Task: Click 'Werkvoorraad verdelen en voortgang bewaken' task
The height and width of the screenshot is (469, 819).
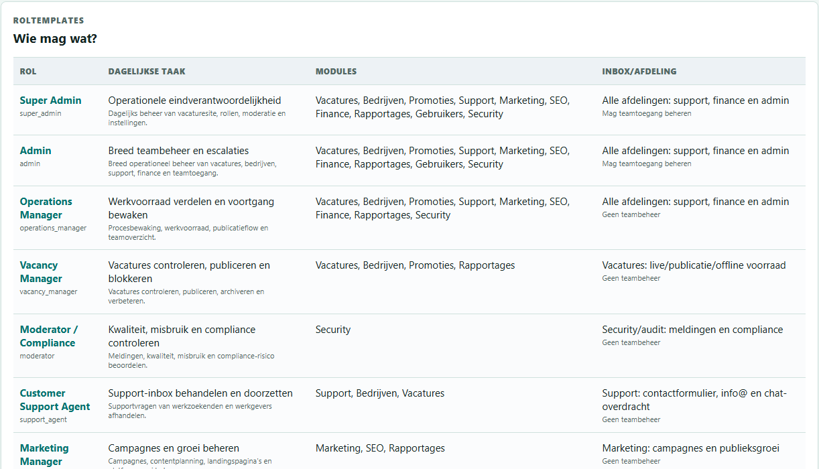Action: (191, 208)
